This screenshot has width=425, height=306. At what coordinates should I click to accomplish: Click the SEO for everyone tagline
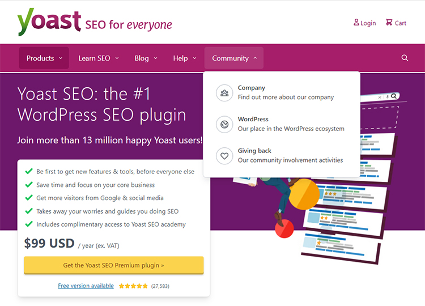click(x=129, y=25)
